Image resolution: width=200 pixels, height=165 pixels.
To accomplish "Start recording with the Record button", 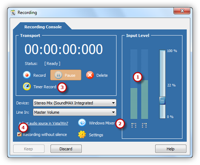I will pos(35,75).
